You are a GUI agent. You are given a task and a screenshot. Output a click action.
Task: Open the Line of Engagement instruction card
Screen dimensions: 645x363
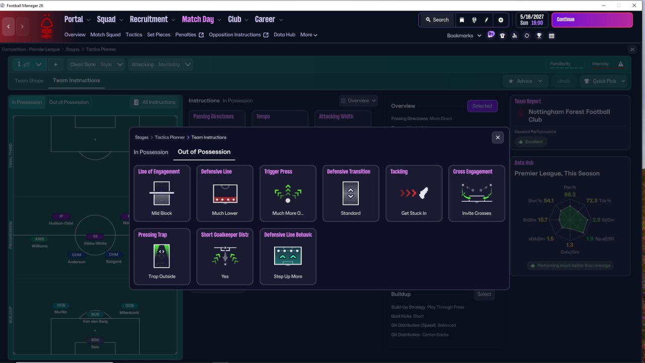point(162,194)
